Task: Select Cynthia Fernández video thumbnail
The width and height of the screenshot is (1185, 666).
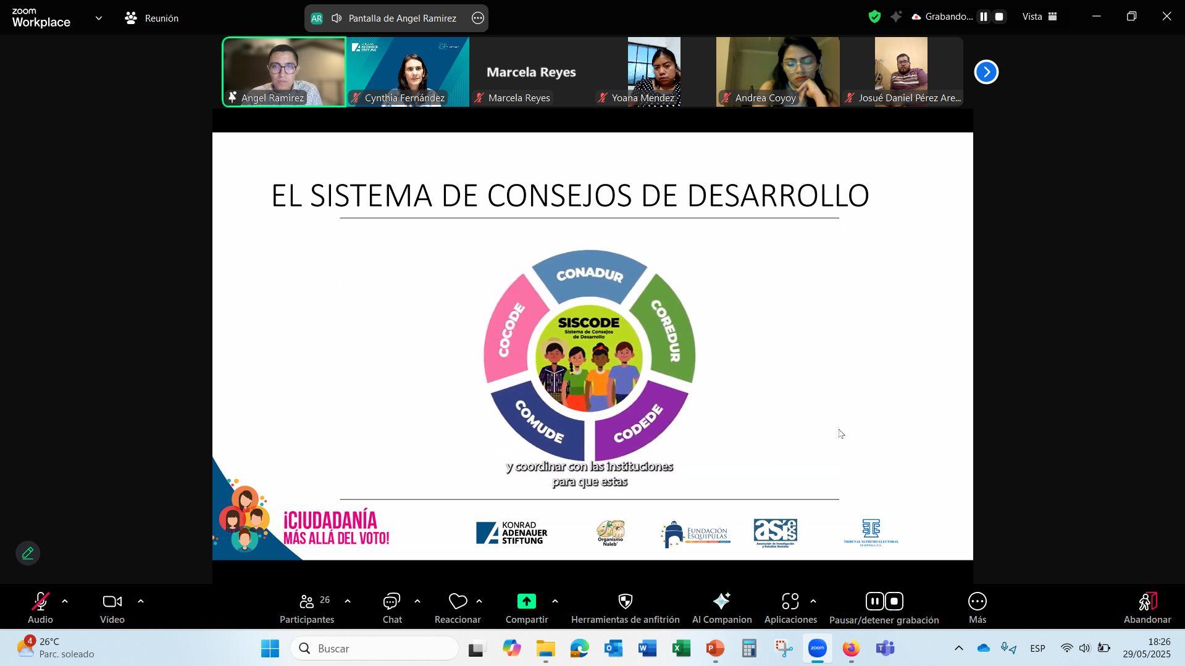Action: coord(408,71)
